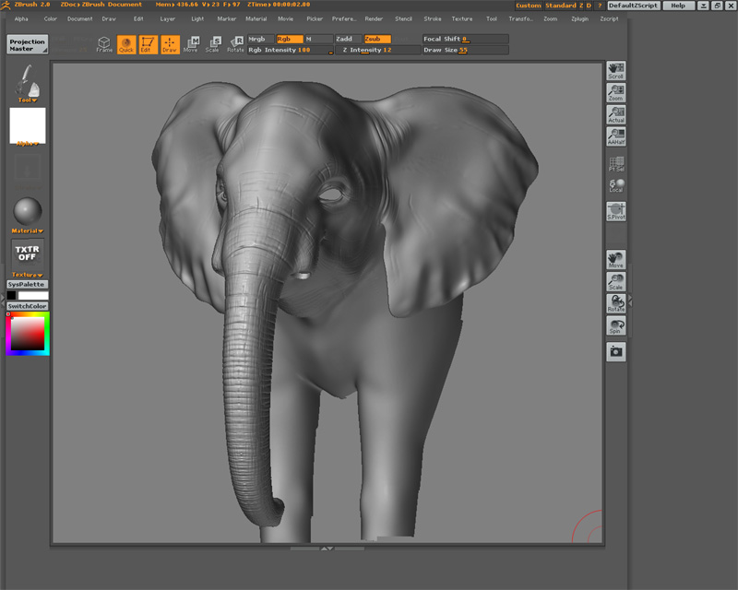Toggle Quick 3D edit mode
The width and height of the screenshot is (738, 590).
pos(126,44)
